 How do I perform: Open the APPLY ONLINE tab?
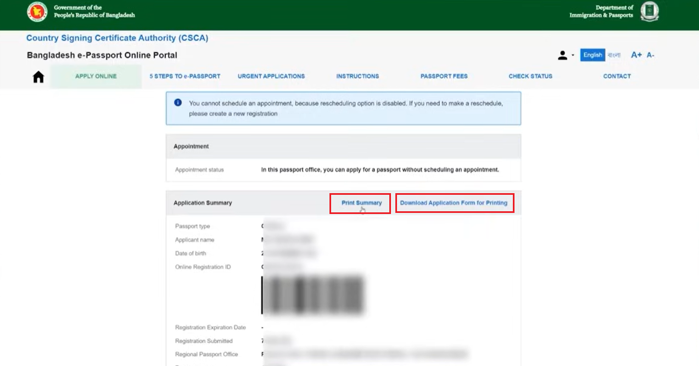[96, 76]
